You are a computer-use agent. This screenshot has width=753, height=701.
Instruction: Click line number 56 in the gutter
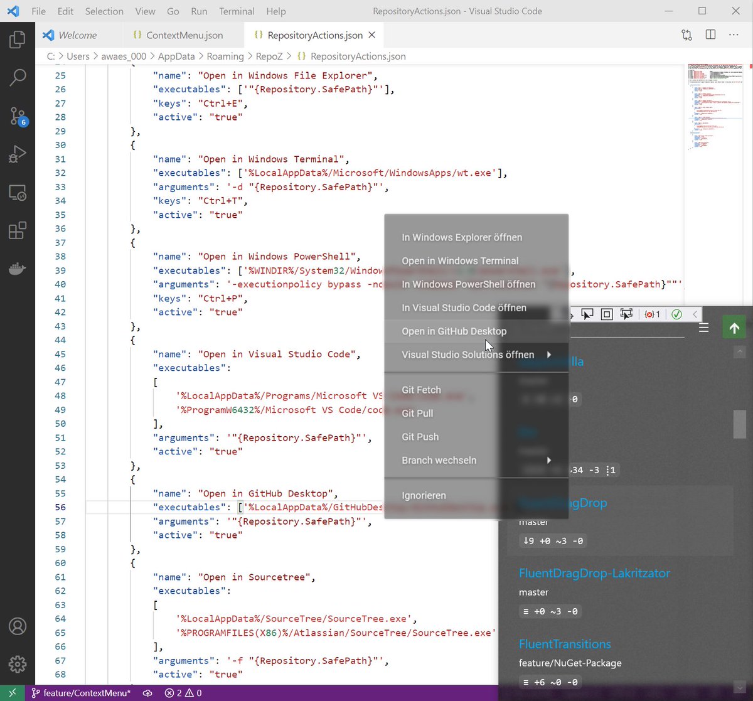(60, 507)
